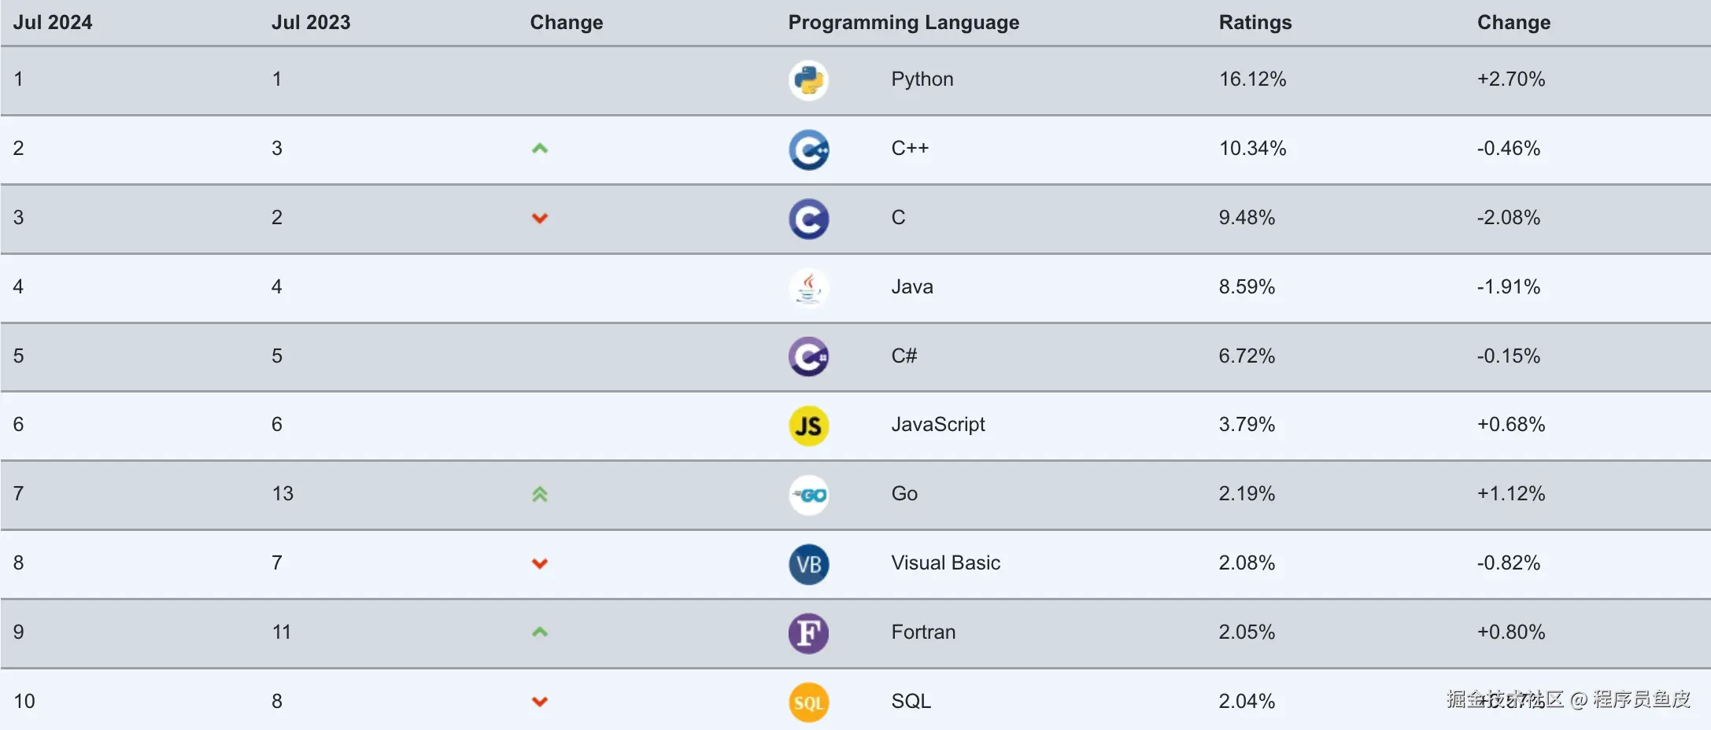Click the Programming Language column header

click(903, 22)
